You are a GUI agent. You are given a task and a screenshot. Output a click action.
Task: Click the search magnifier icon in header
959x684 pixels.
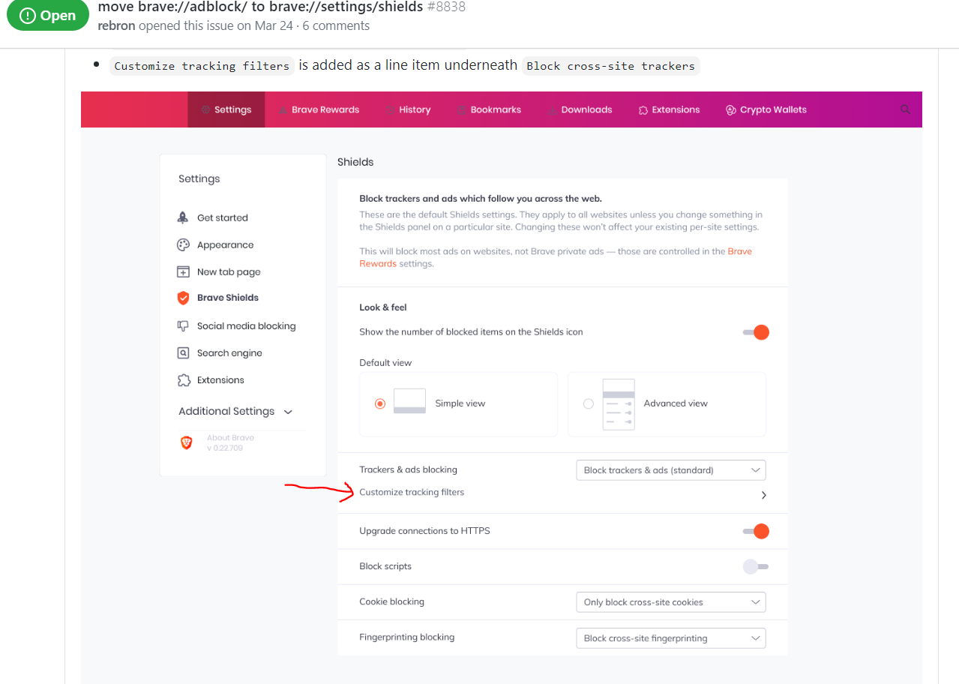pyautogui.click(x=905, y=109)
